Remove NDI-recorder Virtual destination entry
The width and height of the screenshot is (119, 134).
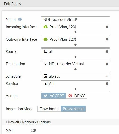pyautogui.click(x=107, y=64)
